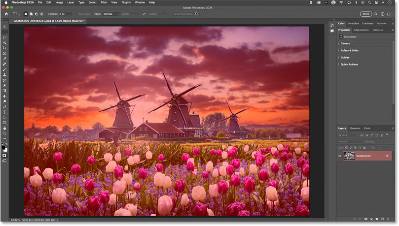Select the Lasso tool

point(4,37)
